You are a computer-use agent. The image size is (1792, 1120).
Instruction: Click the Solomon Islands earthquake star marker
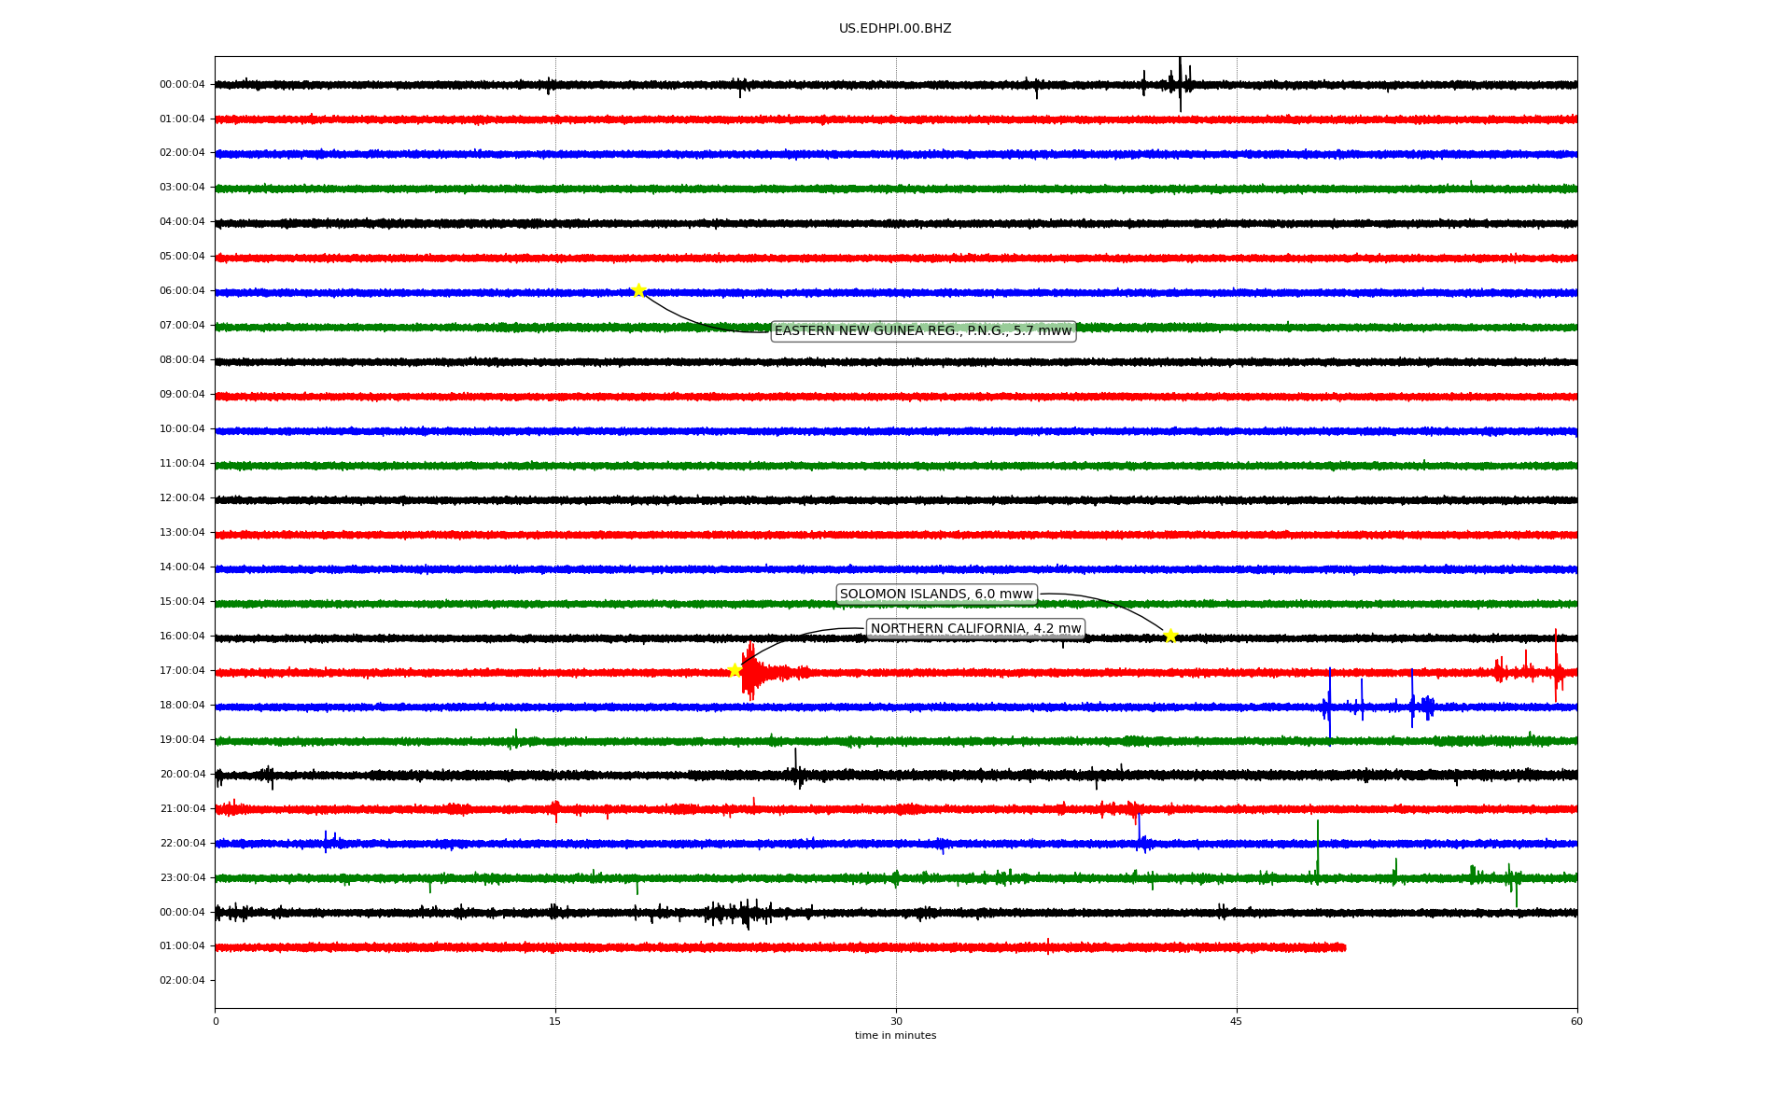(x=1170, y=636)
